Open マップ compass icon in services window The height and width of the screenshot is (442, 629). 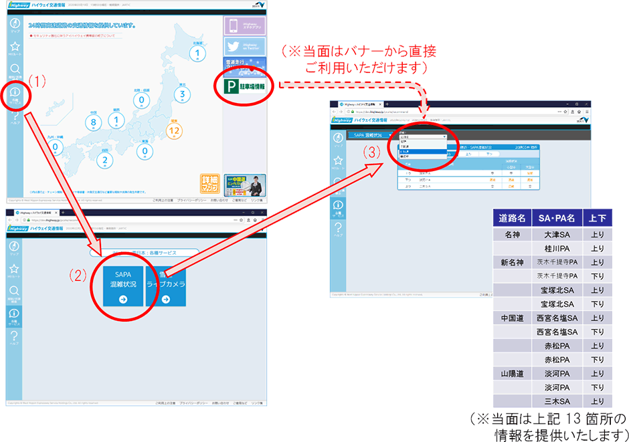coord(14,246)
